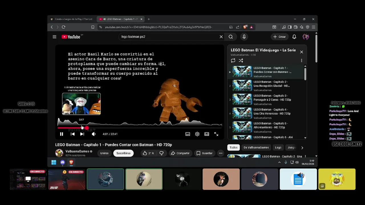Switch the player to theater mode
The width and height of the screenshot is (365, 205).
point(207,134)
